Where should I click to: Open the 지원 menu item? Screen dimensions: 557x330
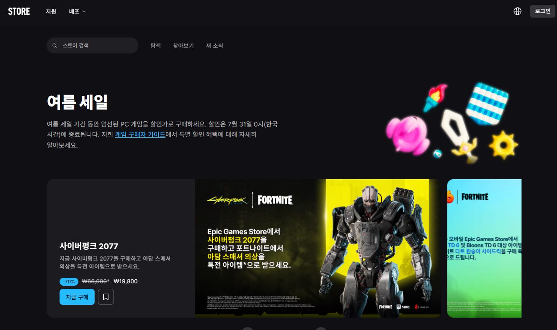(51, 11)
